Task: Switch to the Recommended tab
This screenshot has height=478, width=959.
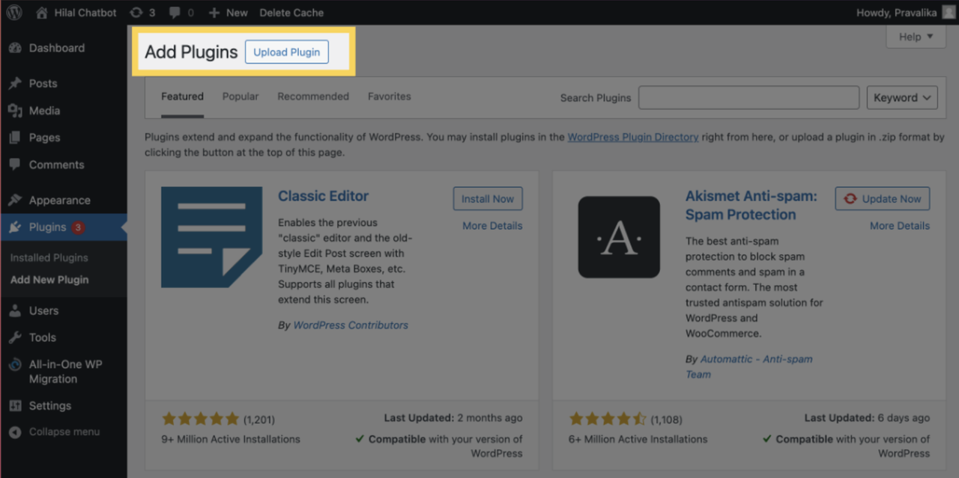Action: point(313,96)
